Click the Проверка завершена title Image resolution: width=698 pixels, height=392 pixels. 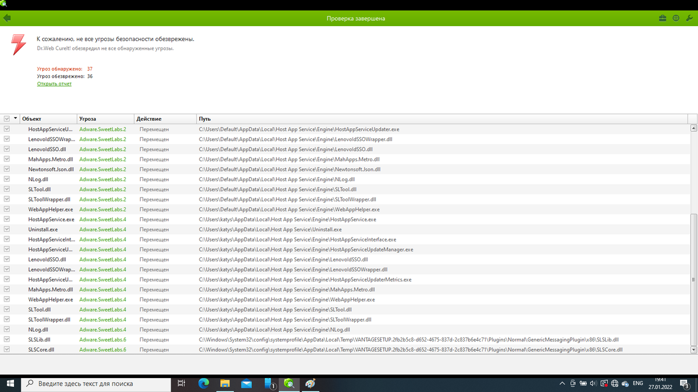(356, 19)
